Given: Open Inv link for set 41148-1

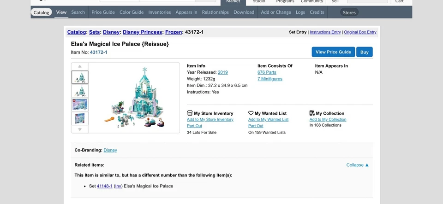Looking at the screenshot, I should coord(118,186).
